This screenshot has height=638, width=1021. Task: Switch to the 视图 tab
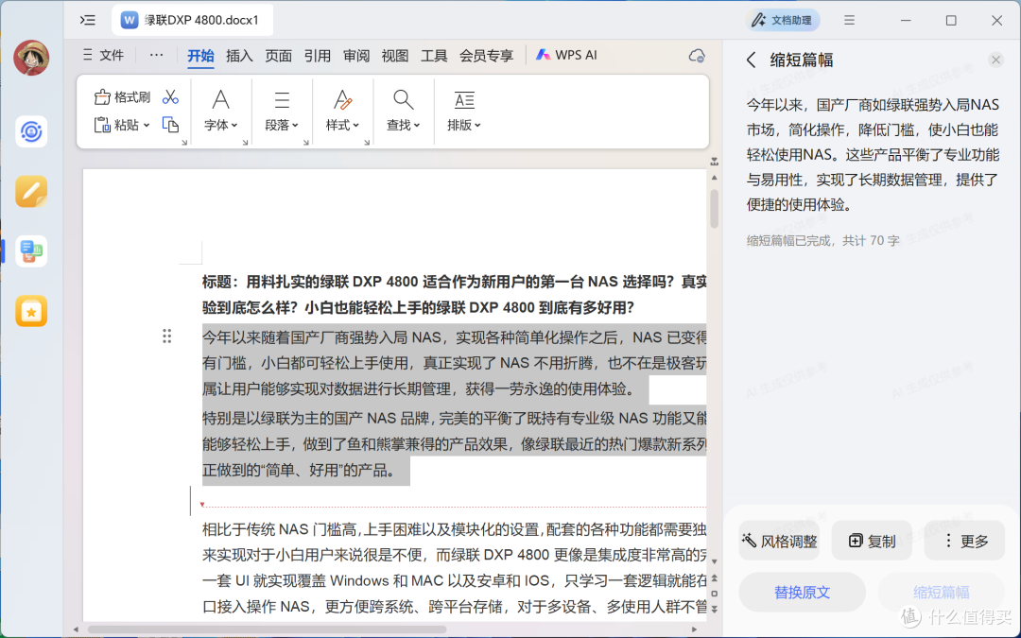click(x=394, y=56)
